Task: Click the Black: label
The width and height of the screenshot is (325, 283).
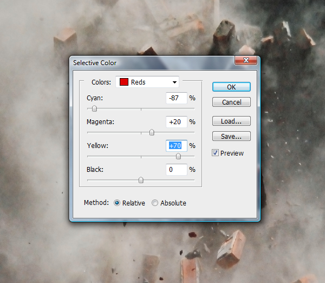Action: pyautogui.click(x=95, y=170)
